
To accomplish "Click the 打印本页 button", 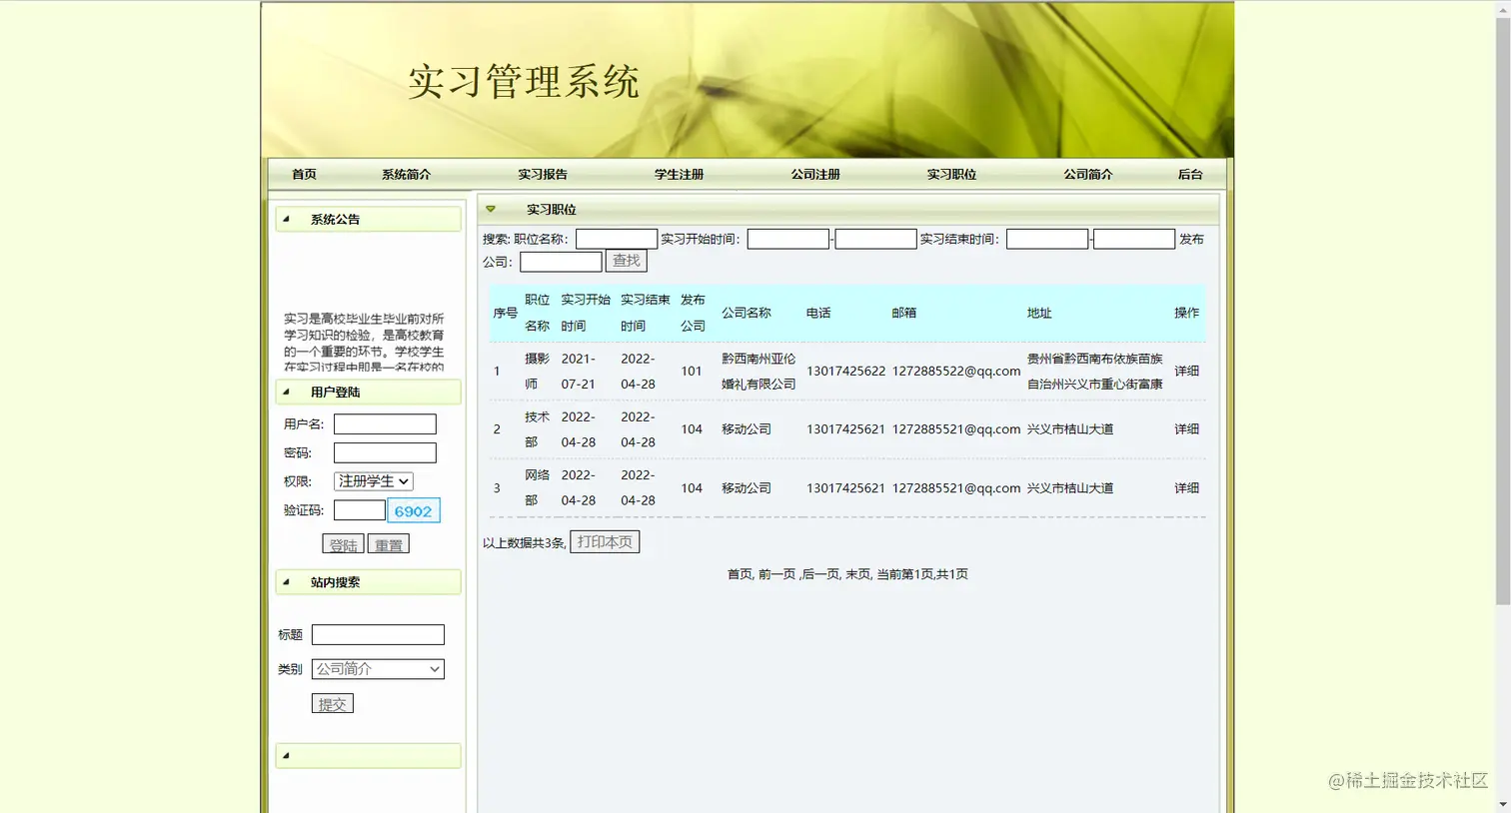I will tap(605, 541).
